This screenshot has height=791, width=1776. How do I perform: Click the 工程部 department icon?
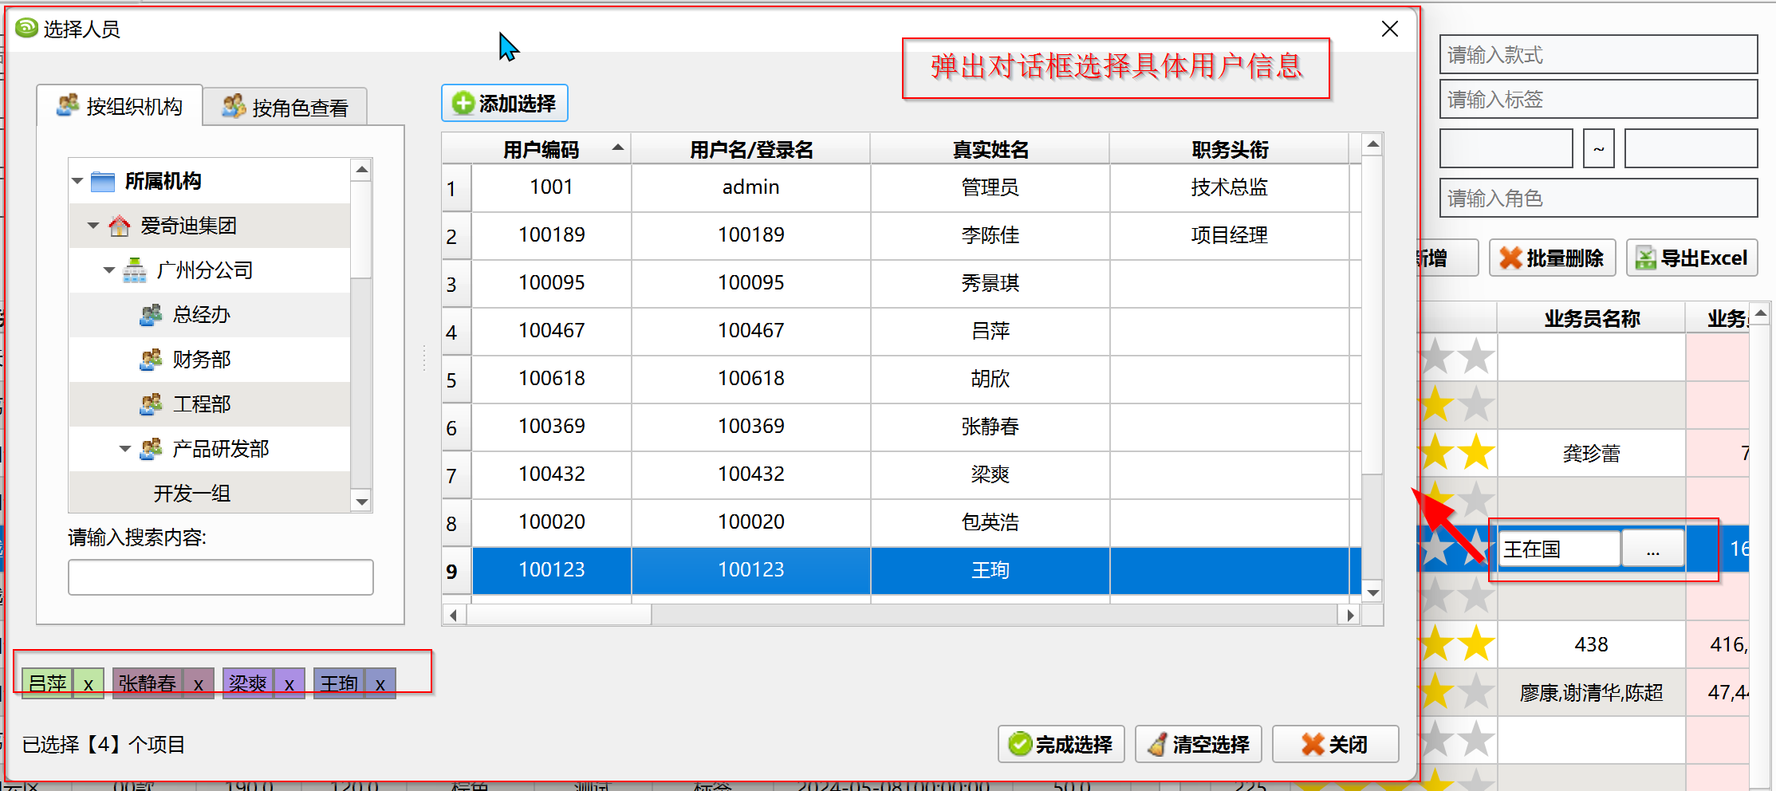coord(151,404)
